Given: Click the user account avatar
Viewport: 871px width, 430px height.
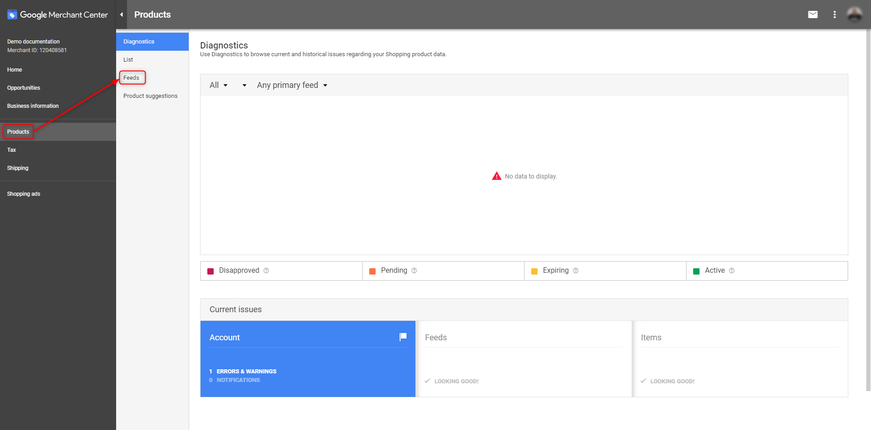Looking at the screenshot, I should (855, 14).
